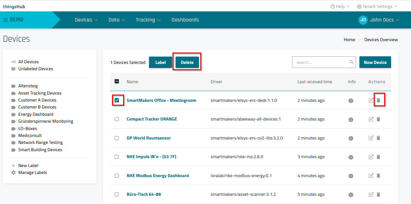Screen dimensions: 411x204
Task: Click trash icon for NKE Modbus Energy Dashboard
Action: point(378,176)
